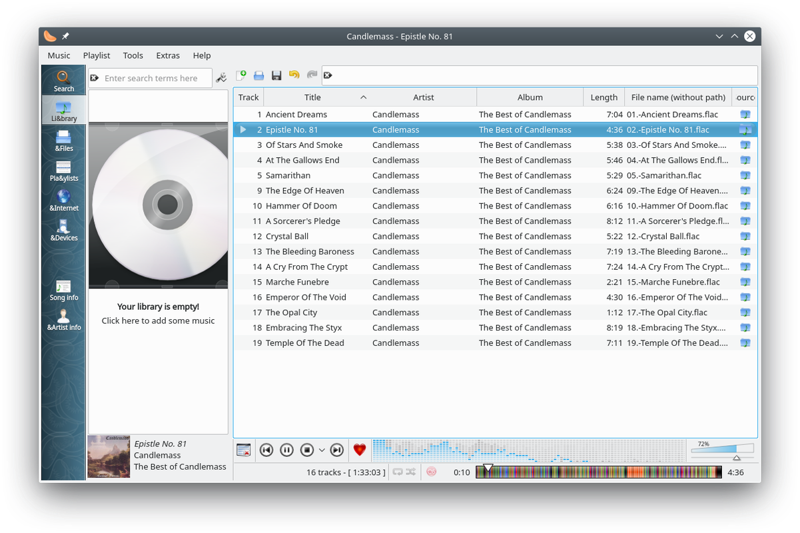Screen dimensions: 800x533
Task: Click the moodbar track position slider
Action: tap(598, 472)
